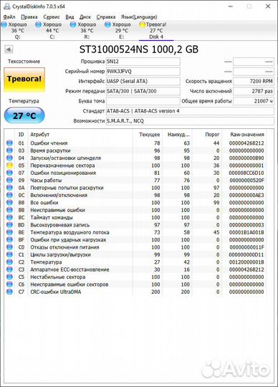This screenshot has height=387, width=278.
Task: Click the Возможности S.M.A.R.T., NCQ field
Action: (190, 121)
